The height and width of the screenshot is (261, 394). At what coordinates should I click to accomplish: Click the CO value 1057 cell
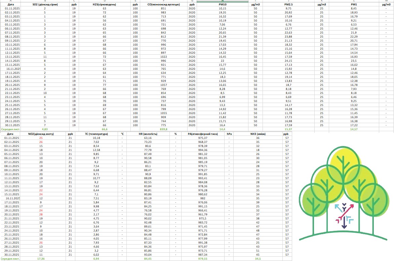[x=163, y=85]
